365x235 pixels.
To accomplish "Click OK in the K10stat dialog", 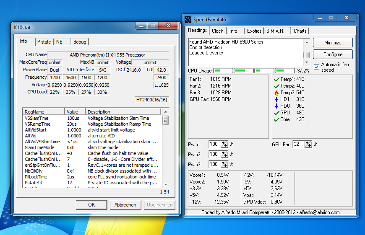I will coord(91,205).
